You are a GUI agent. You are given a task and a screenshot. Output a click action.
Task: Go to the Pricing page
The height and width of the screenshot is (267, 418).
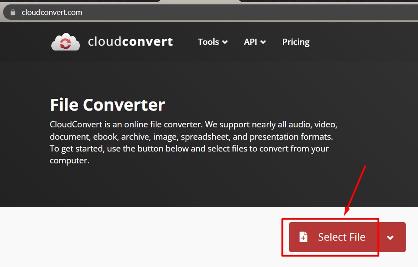[x=296, y=42]
